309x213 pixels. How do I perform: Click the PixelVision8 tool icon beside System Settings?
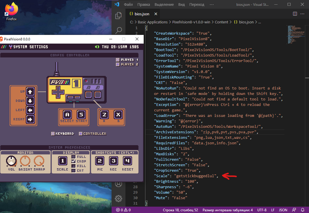[11, 47]
